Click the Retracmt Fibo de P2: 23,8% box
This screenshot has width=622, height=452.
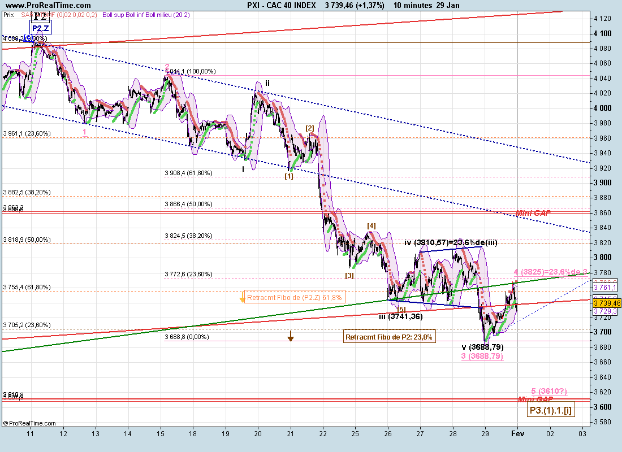coord(389,337)
